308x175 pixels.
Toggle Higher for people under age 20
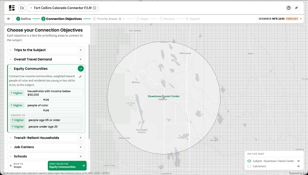pos(18,127)
